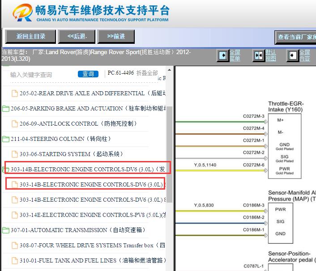Image resolution: width=316 pixels, height=271 pixels.
Task: Click the full-screen content arrow icon
Action: tap(293, 55)
